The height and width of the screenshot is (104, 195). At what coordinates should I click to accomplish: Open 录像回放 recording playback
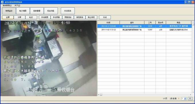tap(68, 17)
